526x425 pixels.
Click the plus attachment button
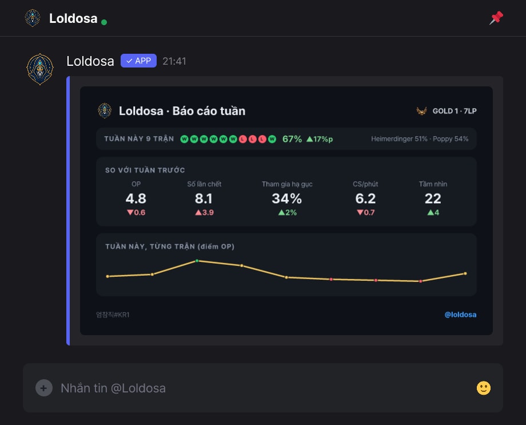(x=44, y=388)
